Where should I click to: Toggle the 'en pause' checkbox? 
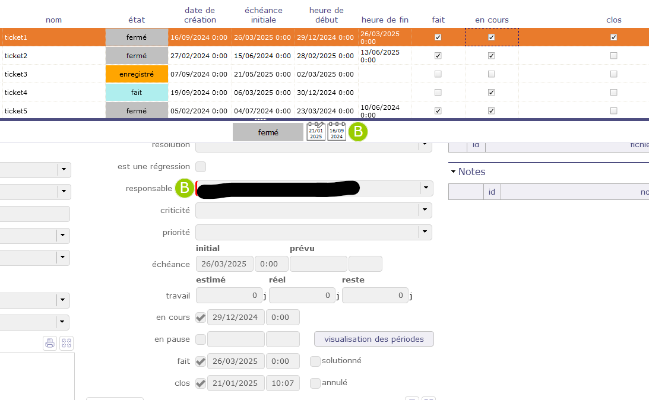[x=201, y=339]
